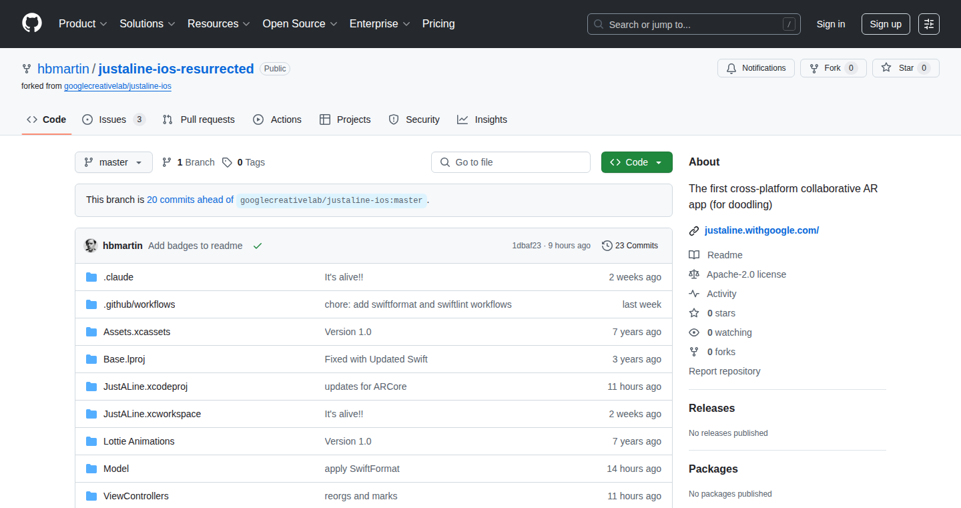Open the master branch selector dropdown
Image resolution: width=961 pixels, height=508 pixels.
113,162
